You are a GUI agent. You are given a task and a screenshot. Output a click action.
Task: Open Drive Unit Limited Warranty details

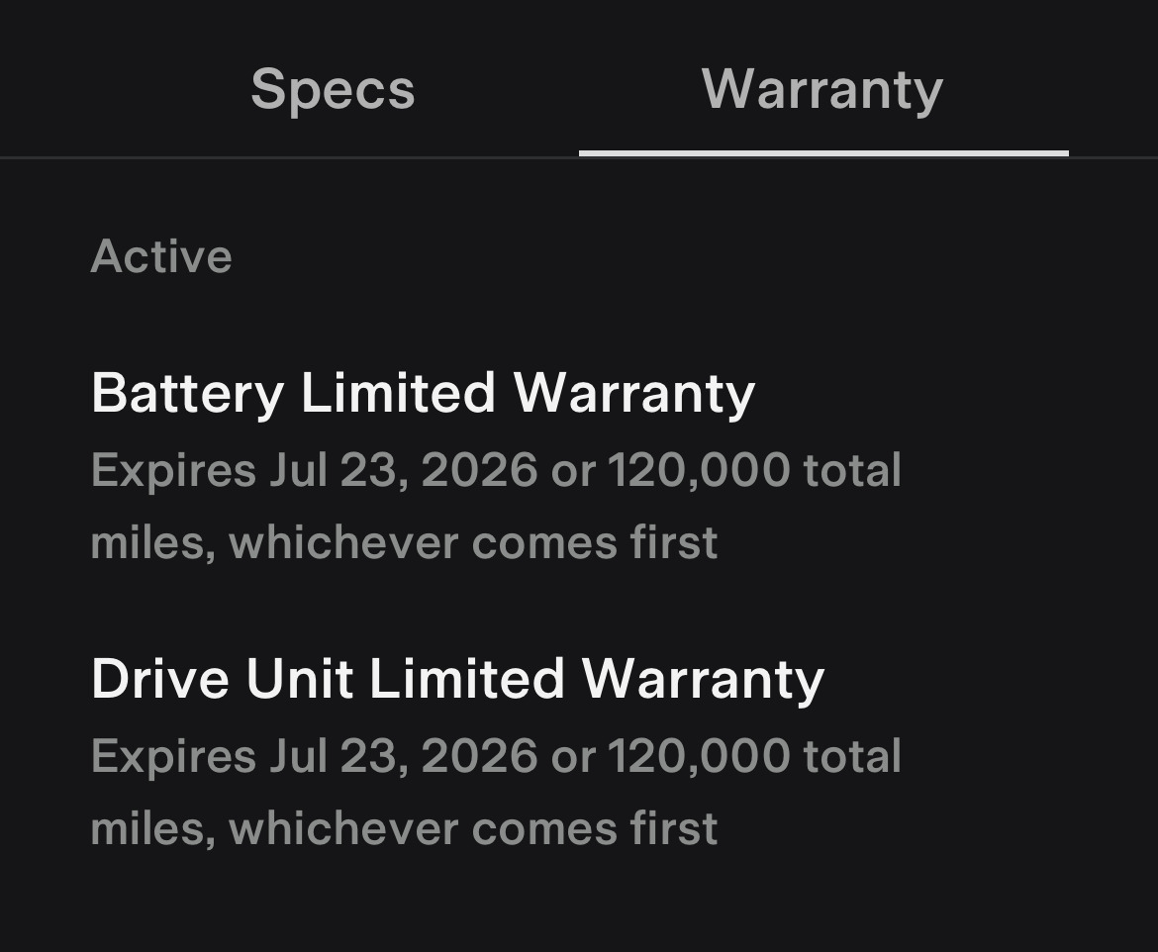[x=457, y=680]
